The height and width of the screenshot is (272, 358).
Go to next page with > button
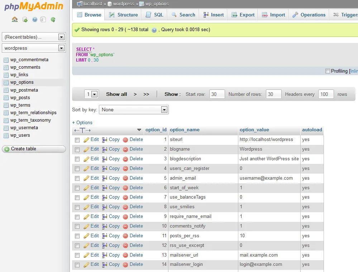tap(135, 94)
